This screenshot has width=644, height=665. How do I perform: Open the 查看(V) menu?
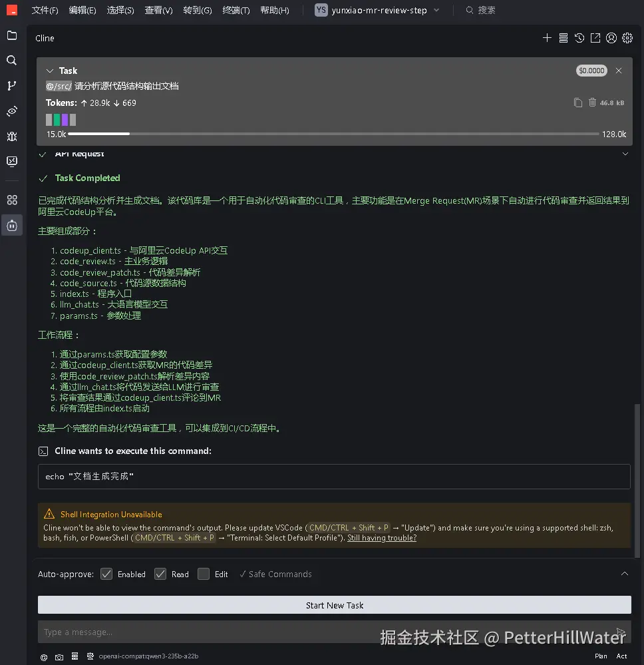click(x=158, y=10)
